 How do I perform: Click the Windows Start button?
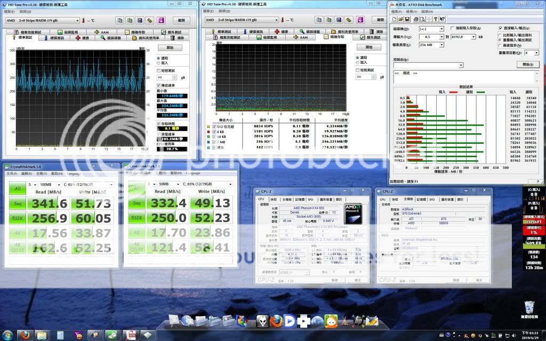(7, 335)
